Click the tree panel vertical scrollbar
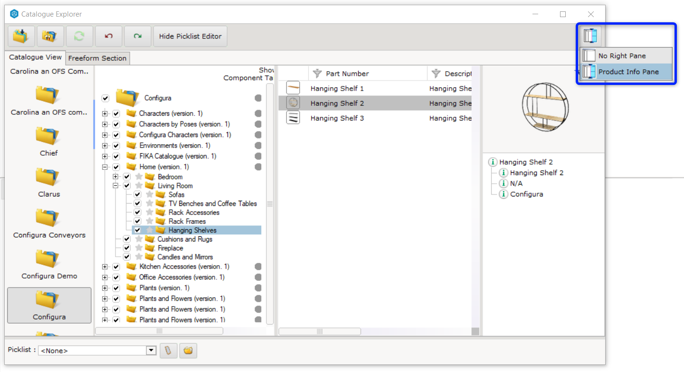Viewport: 684px width, 372px height. [x=270, y=204]
